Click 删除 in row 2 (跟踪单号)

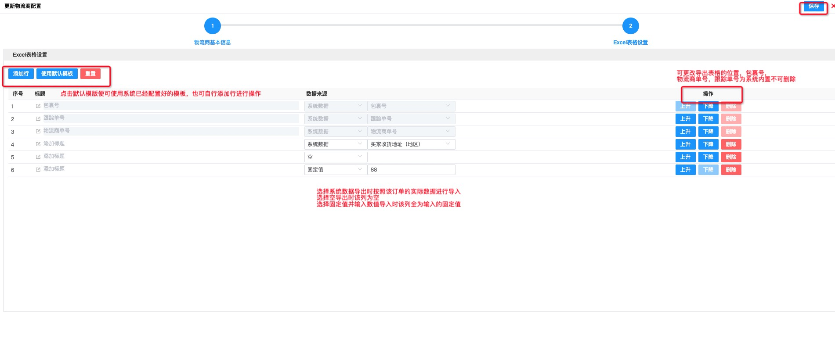point(731,119)
